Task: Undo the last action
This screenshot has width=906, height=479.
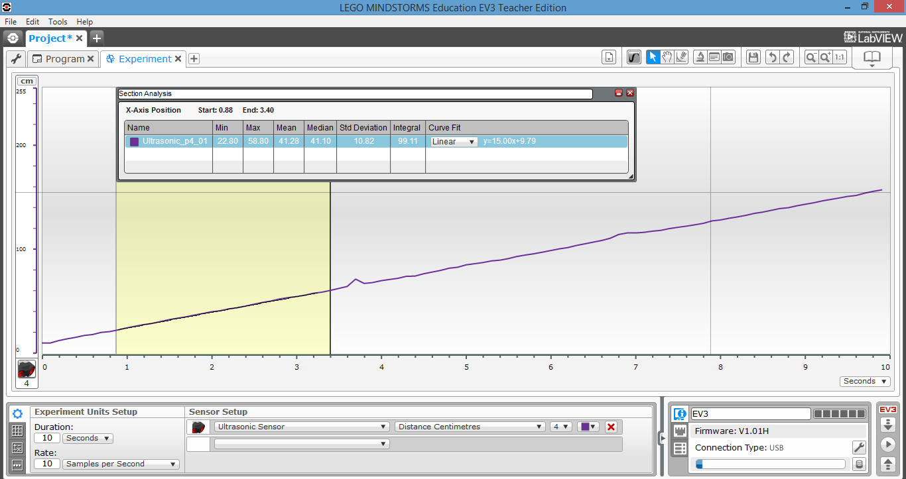Action: click(x=772, y=58)
